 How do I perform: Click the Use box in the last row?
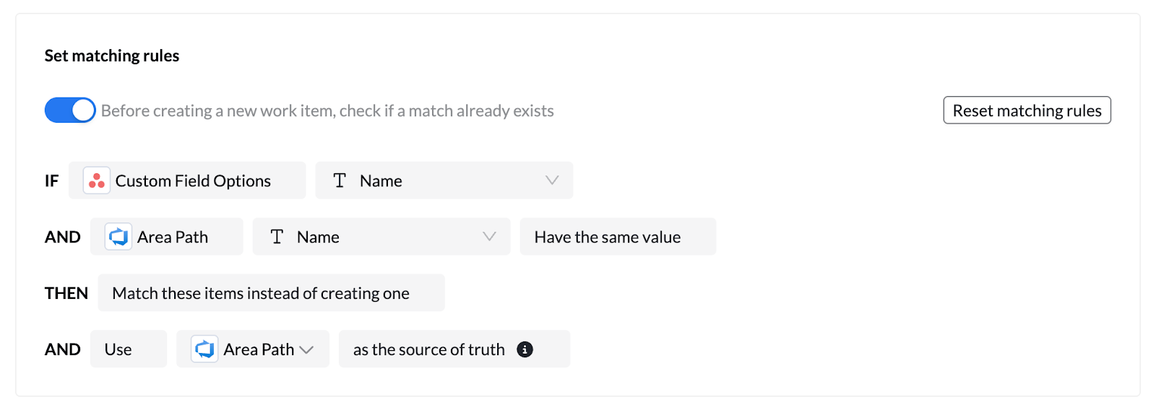[x=118, y=349]
